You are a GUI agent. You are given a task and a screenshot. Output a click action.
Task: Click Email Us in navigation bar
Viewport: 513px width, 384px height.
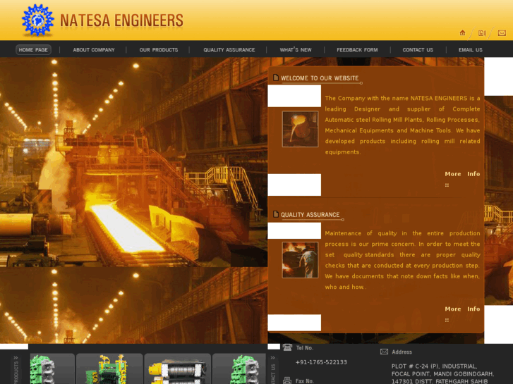tap(471, 50)
